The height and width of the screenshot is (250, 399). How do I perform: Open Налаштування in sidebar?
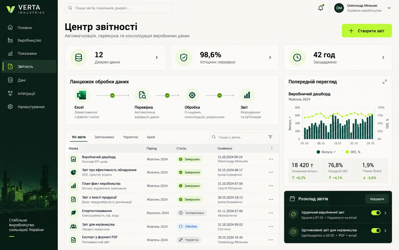pos(29,107)
